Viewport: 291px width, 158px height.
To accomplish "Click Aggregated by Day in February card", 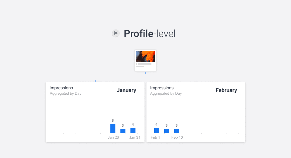I will tap(166, 94).
